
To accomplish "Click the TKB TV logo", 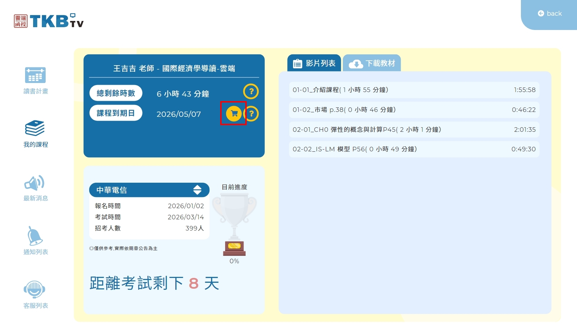I will pyautogui.click(x=49, y=21).
